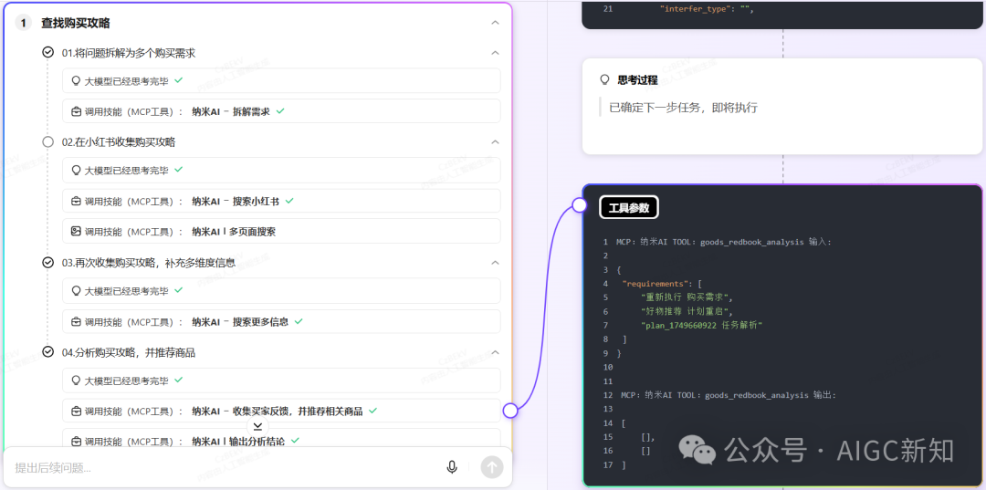
Task: Click step 02 pending circle indicator
Action: (47, 142)
